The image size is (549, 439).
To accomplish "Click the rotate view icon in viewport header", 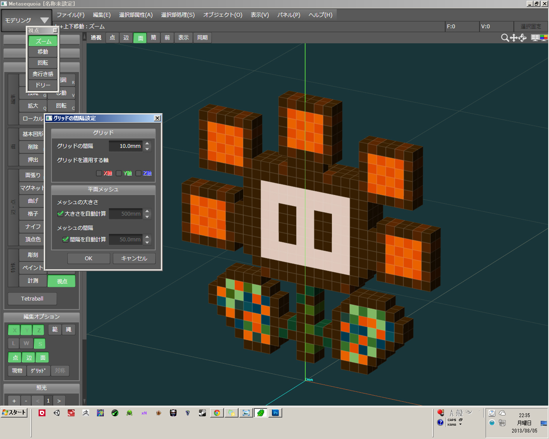I will pyautogui.click(x=522, y=38).
